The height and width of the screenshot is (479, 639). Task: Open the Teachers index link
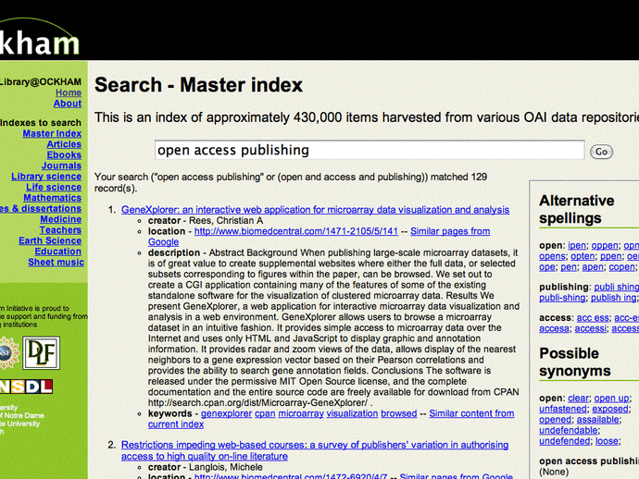click(60, 230)
